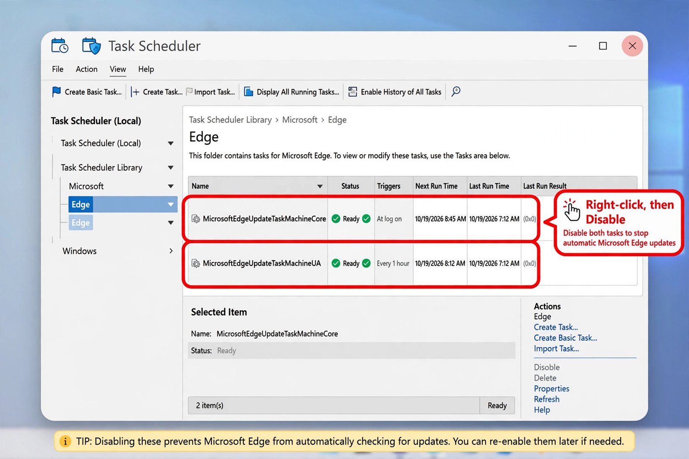This screenshot has height=459, width=689.
Task: Open the Name column sort dropdown arrow
Action: click(320, 186)
